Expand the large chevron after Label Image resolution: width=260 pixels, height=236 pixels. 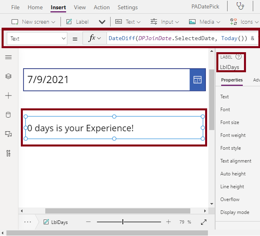pos(102,22)
